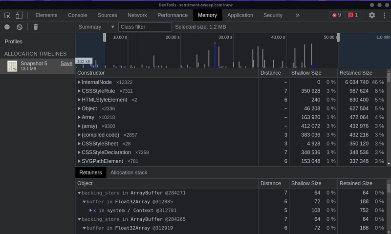The width and height of the screenshot is (391, 234).
Task: Switch to the Application tab
Action: pos(240,15)
